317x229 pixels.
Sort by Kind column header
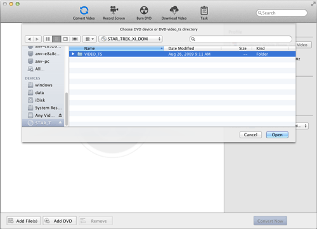[x=270, y=48]
